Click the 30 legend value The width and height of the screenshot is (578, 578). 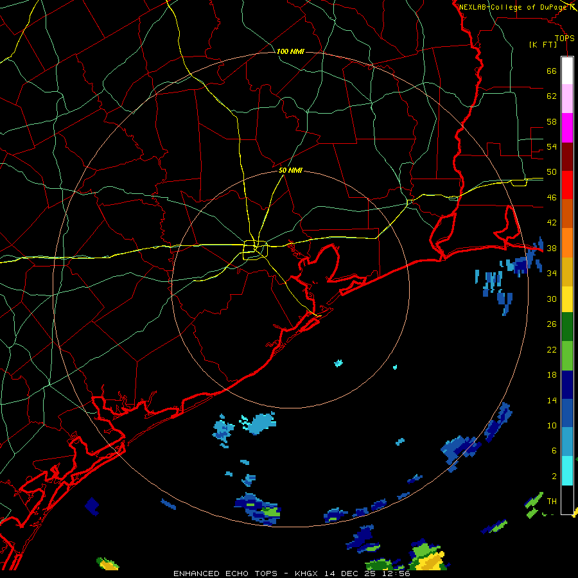552,299
